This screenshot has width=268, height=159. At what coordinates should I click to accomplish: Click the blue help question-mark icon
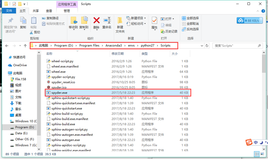coord(263,11)
